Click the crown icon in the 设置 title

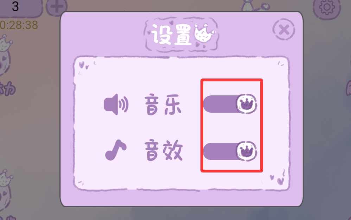tap(204, 33)
